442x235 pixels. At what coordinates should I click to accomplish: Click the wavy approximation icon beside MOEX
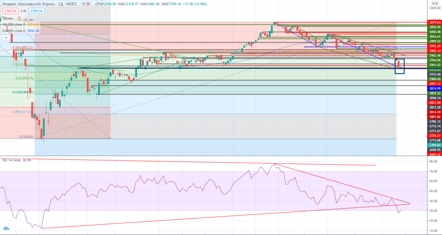tap(88, 4)
